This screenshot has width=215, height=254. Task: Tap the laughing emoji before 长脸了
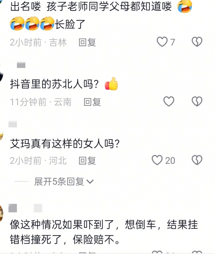click(47, 24)
